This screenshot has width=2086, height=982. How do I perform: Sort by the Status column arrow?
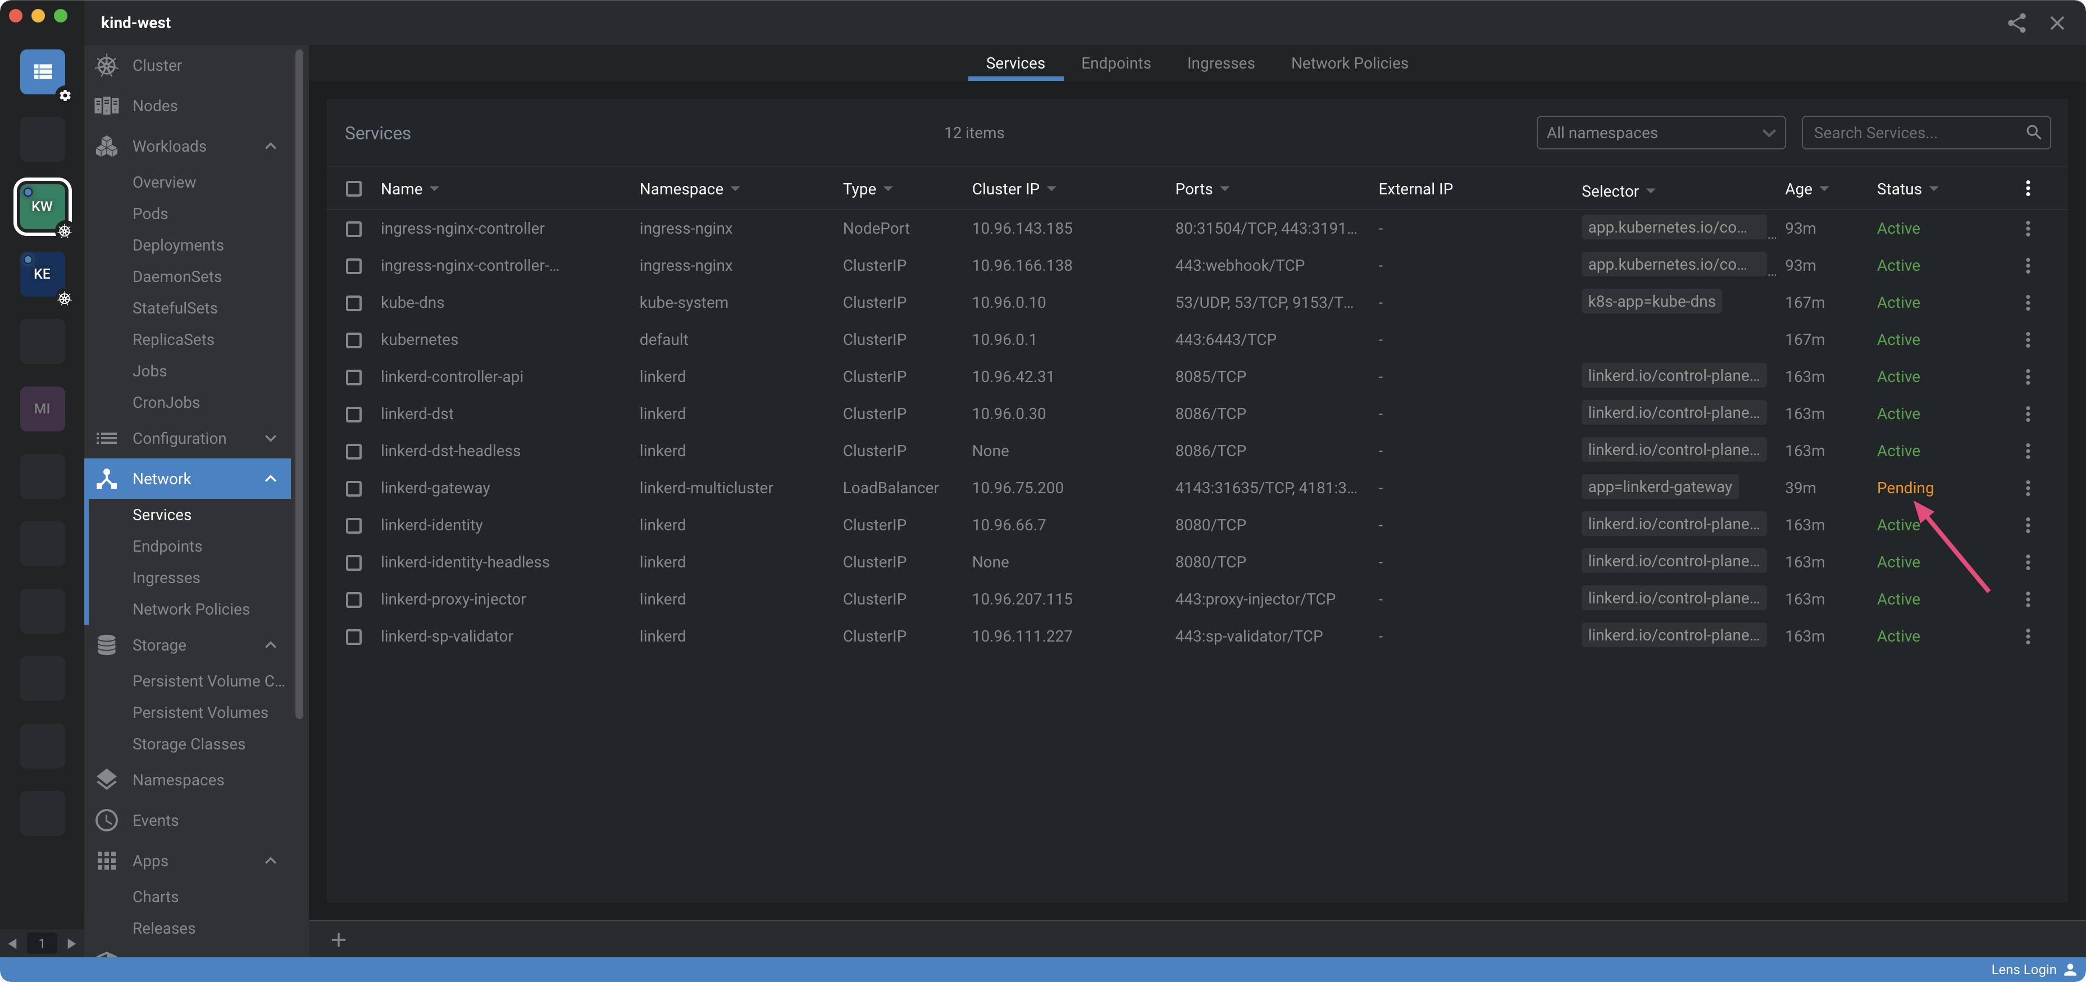pyautogui.click(x=1934, y=189)
